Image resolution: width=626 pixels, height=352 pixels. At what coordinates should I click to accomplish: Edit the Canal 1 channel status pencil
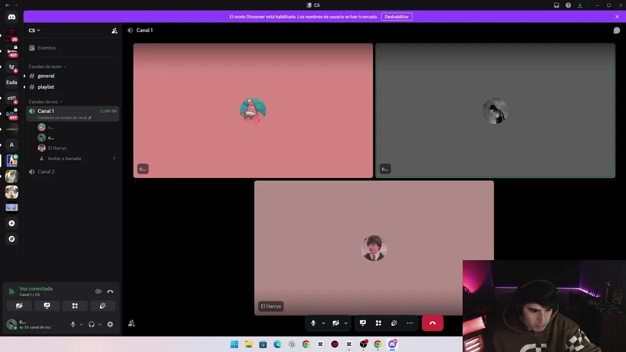point(90,118)
